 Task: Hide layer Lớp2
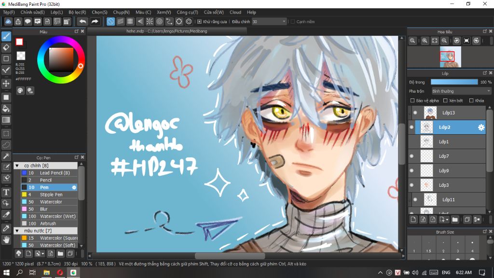(412, 127)
